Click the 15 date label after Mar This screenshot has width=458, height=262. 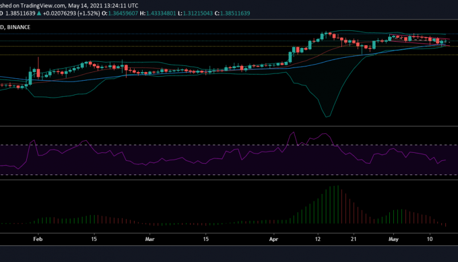[x=206, y=239]
